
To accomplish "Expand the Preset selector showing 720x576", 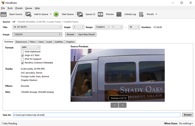I will pos(37,34).
